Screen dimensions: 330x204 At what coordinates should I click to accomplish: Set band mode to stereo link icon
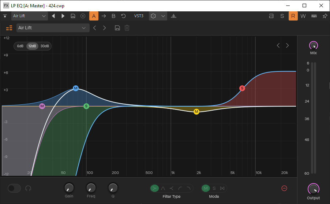222,188
